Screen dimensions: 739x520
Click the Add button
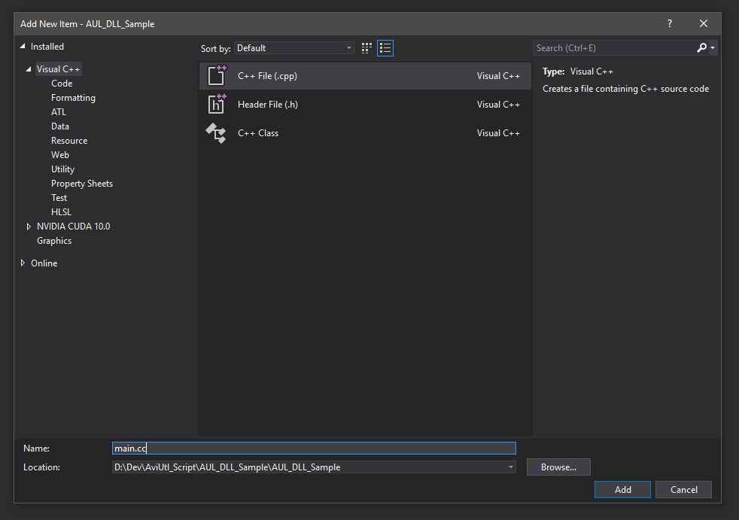coord(622,489)
